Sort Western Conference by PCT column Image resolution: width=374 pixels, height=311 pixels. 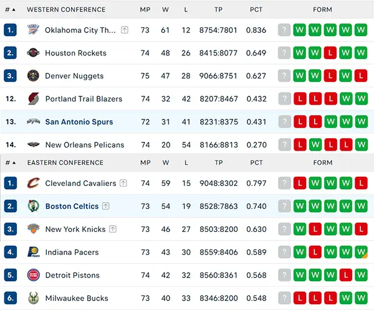tap(256, 10)
